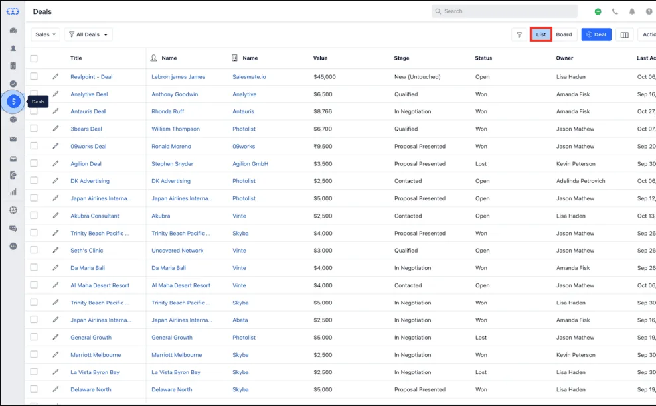Open the Antauris Deal link
Viewport: 656px width, 406px height.
(88, 111)
